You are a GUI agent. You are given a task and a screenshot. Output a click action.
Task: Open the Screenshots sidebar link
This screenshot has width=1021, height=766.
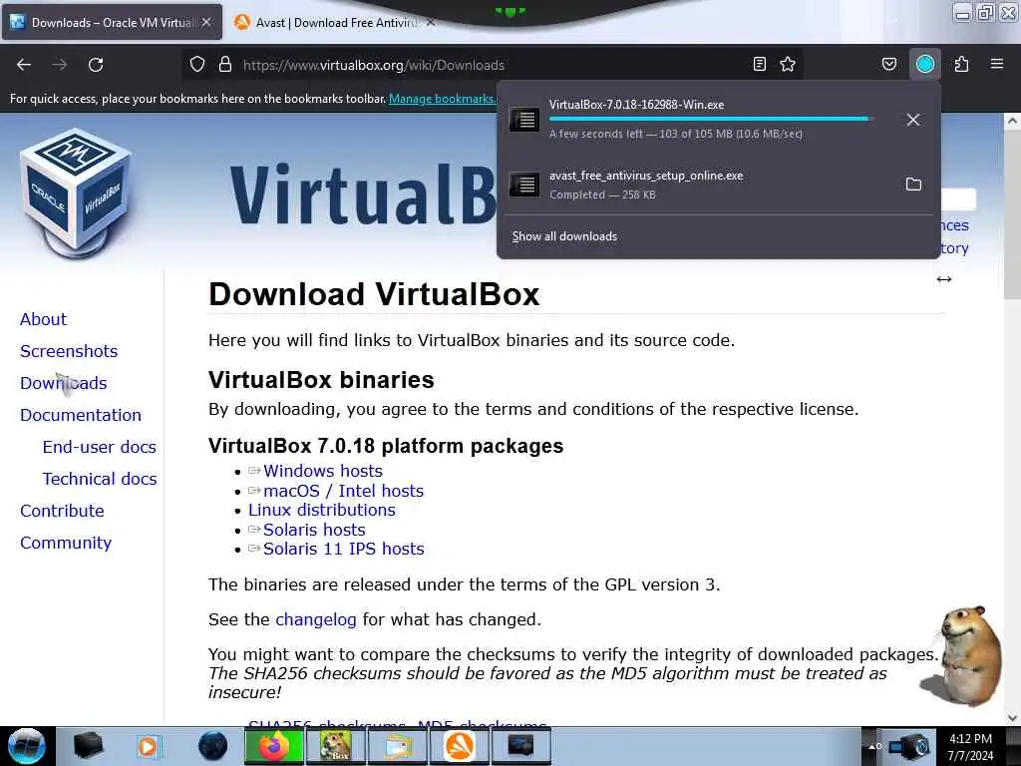click(69, 351)
